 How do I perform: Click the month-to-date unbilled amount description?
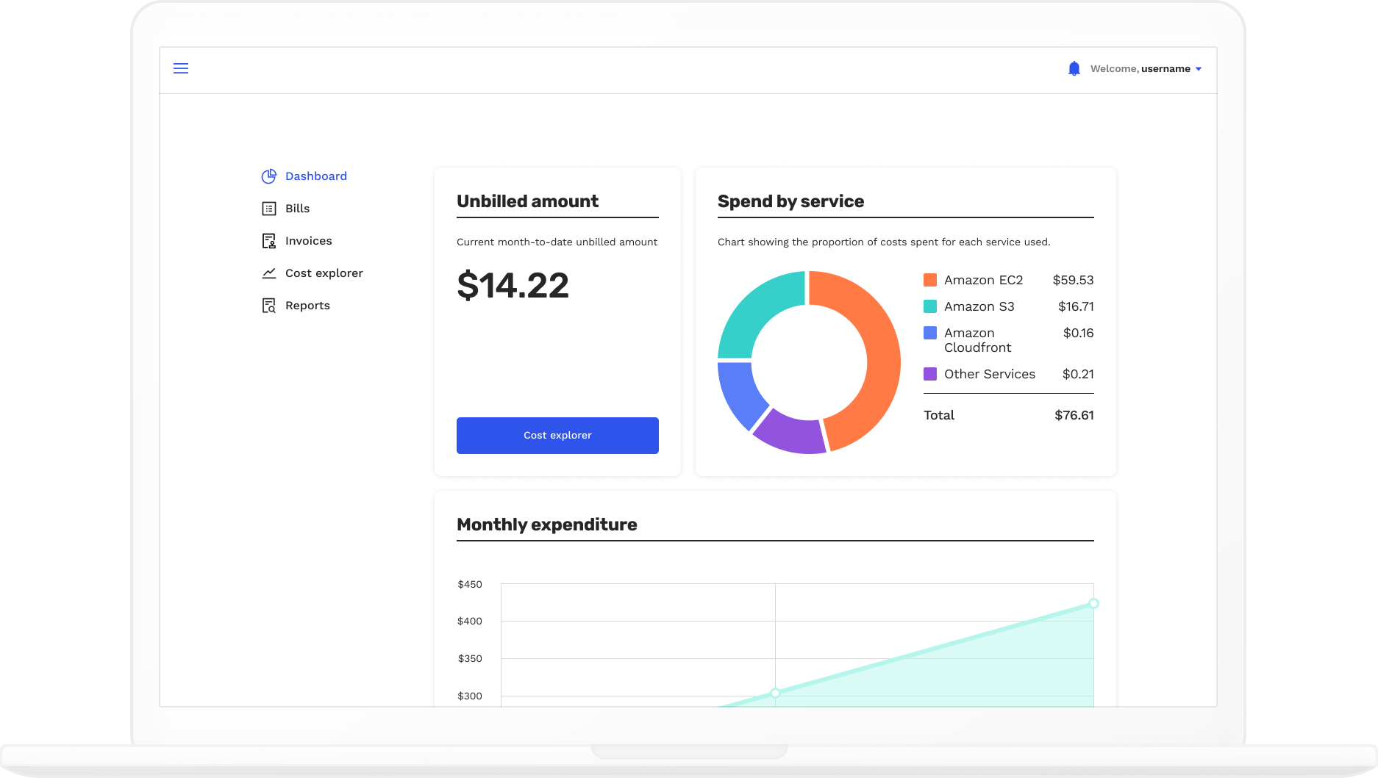tap(557, 242)
